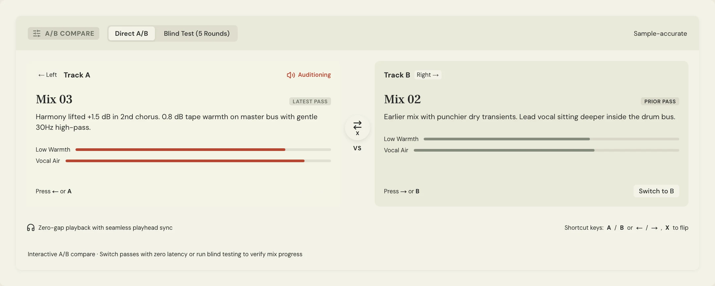Image resolution: width=715 pixels, height=286 pixels.
Task: Click the Track A heading
Action: 77,75
